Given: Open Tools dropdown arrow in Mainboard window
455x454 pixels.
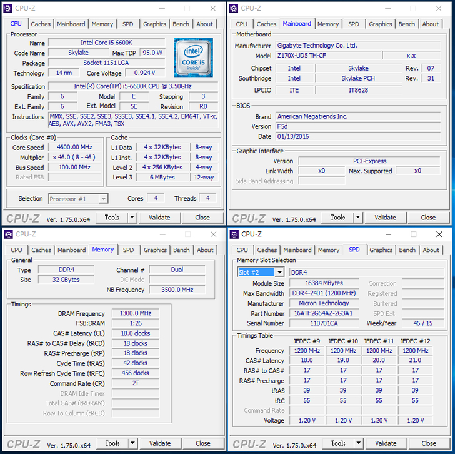Looking at the screenshot, I should [x=358, y=217].
